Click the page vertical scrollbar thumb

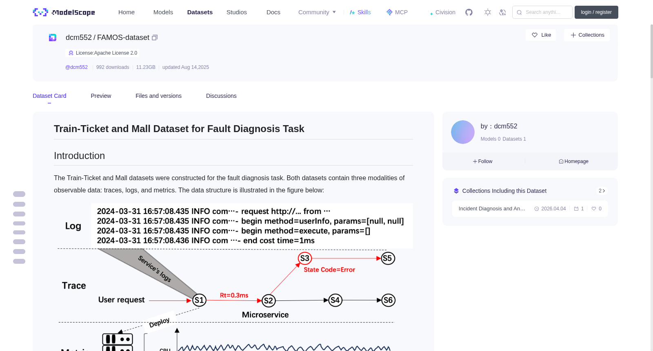pos(652,51)
